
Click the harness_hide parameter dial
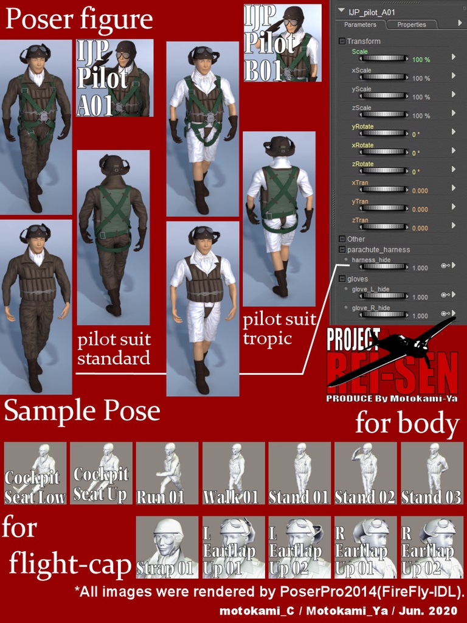coord(384,267)
